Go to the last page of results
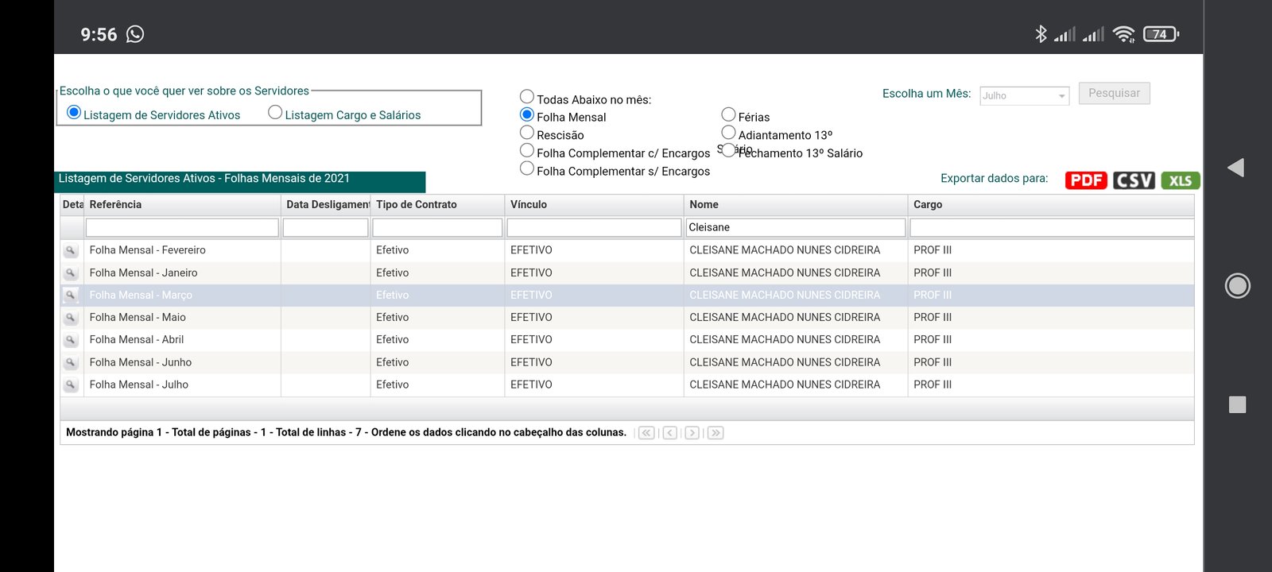This screenshot has width=1272, height=572. tap(715, 433)
